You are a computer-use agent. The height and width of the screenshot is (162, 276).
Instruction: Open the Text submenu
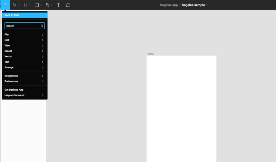pyautogui.click(x=24, y=62)
